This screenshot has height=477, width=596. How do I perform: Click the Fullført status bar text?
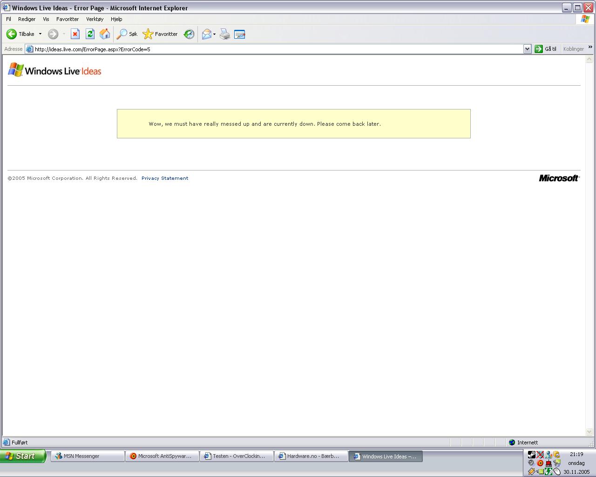20,443
